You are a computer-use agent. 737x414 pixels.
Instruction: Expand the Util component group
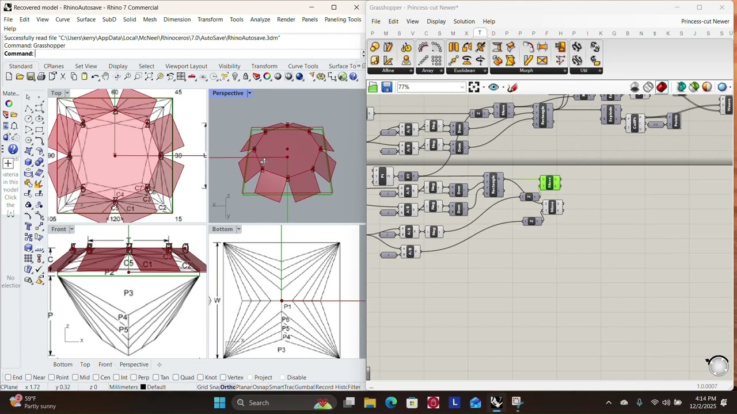pyautogui.click(x=600, y=71)
